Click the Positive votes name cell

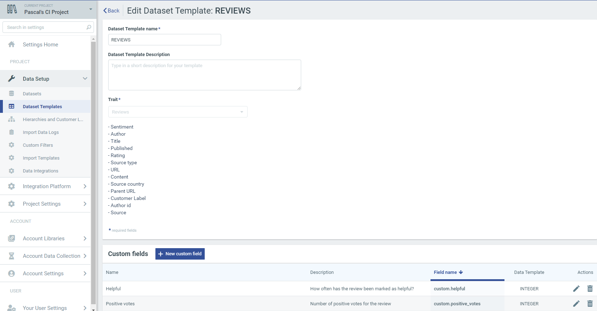(x=120, y=304)
